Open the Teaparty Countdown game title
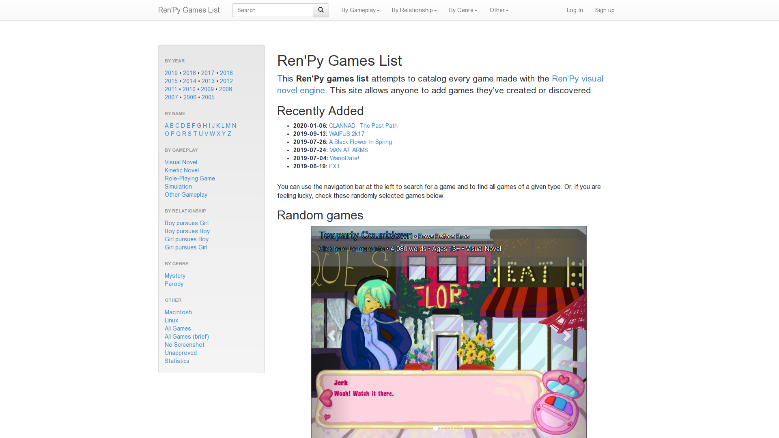This screenshot has height=438, width=779. [366, 235]
